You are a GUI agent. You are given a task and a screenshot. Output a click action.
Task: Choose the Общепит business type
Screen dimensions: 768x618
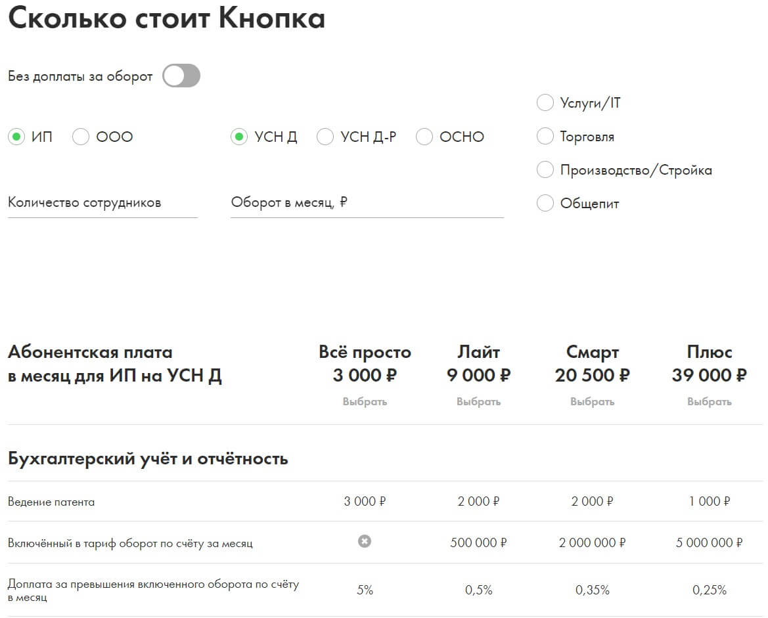coord(545,204)
